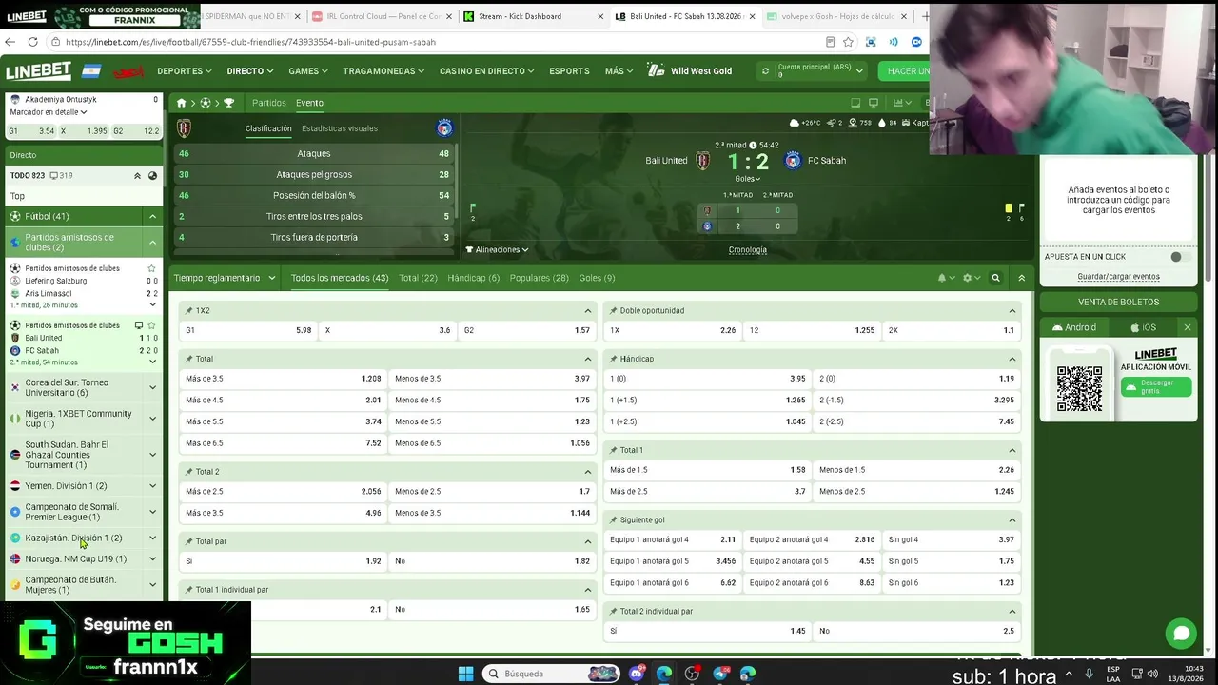Image resolution: width=1218 pixels, height=685 pixels.
Task: Bet on G1 at odds 5.98
Action: coord(247,330)
